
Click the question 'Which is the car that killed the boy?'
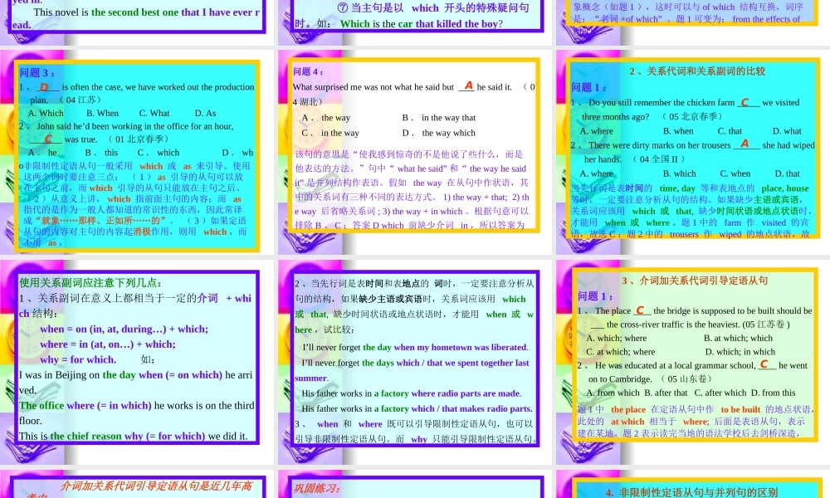pyautogui.click(x=422, y=24)
